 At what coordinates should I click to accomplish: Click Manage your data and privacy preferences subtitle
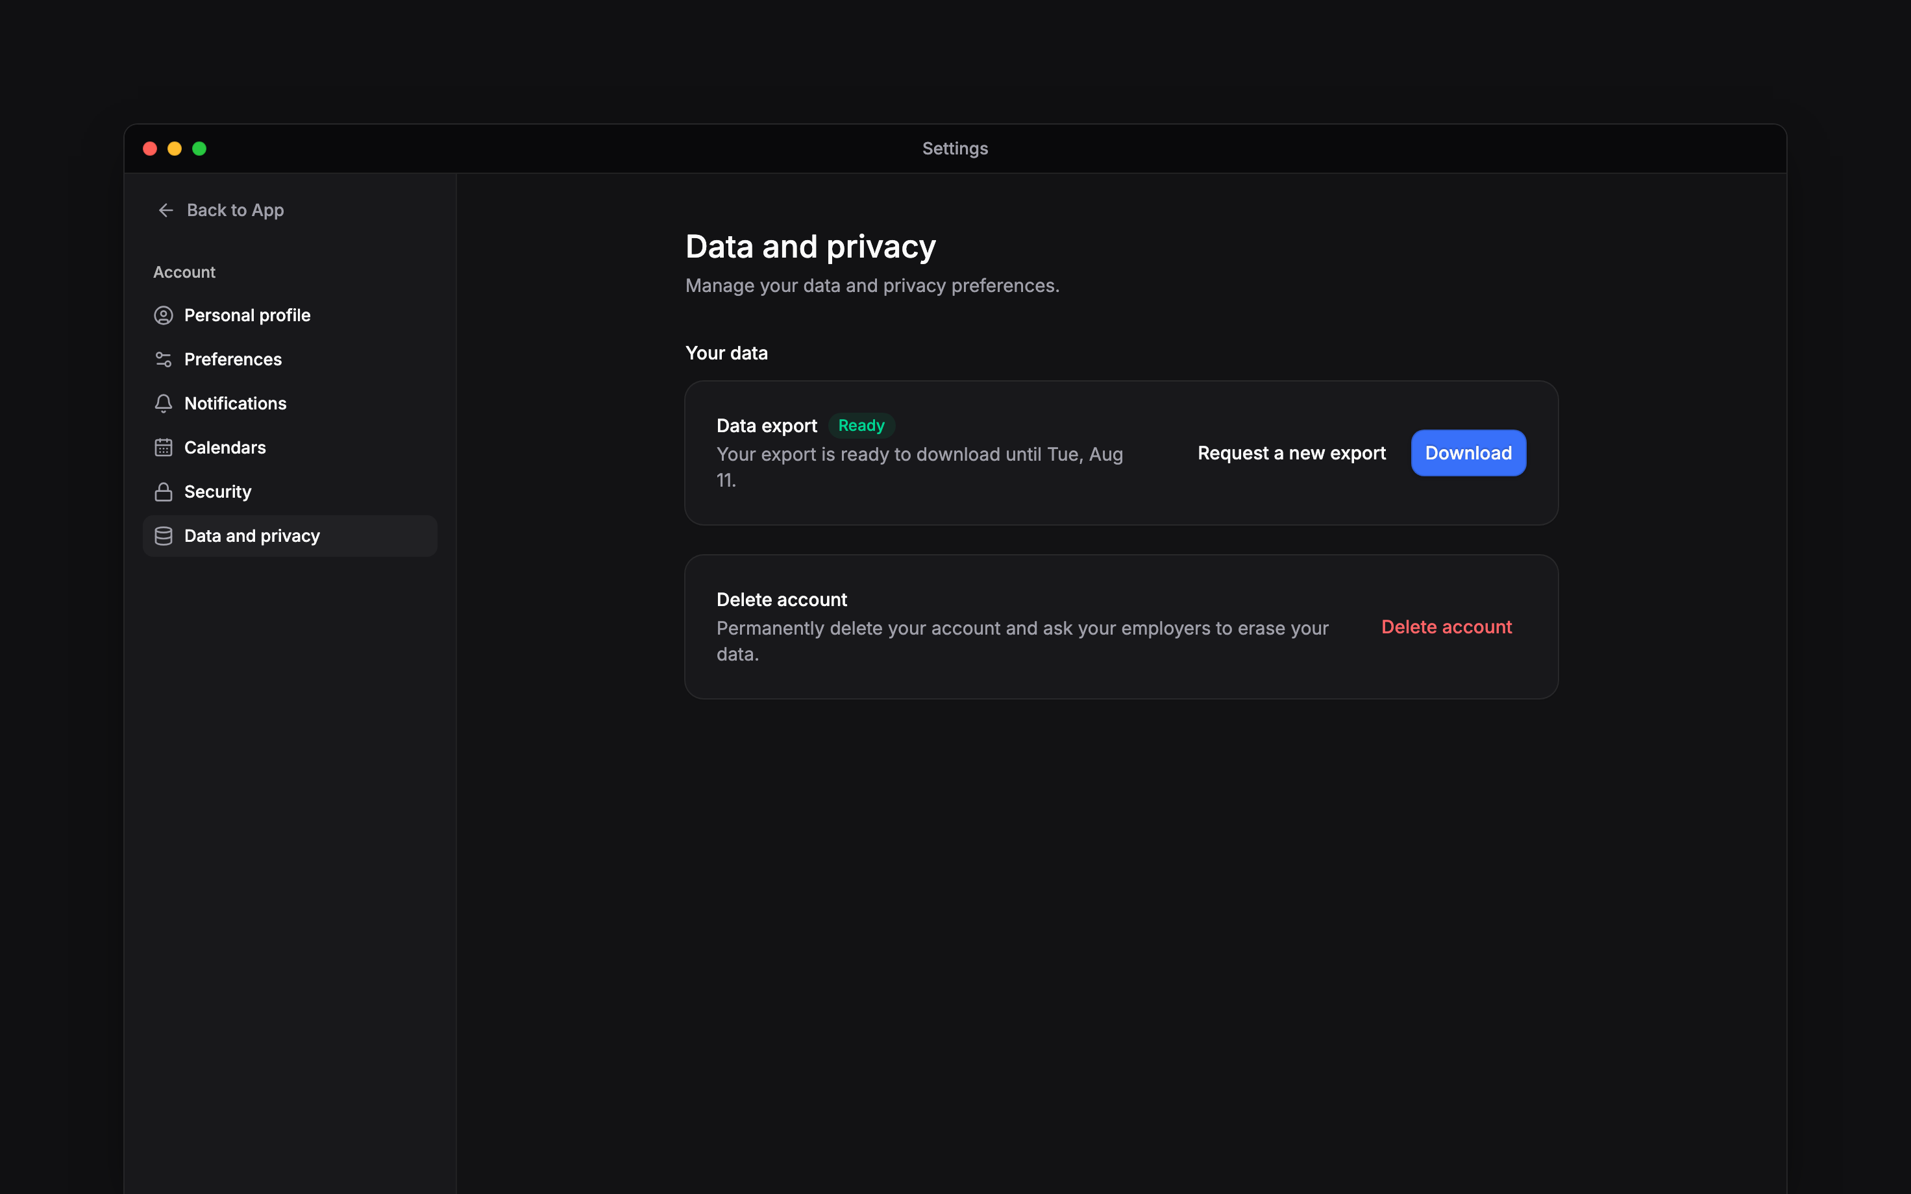coord(872,286)
